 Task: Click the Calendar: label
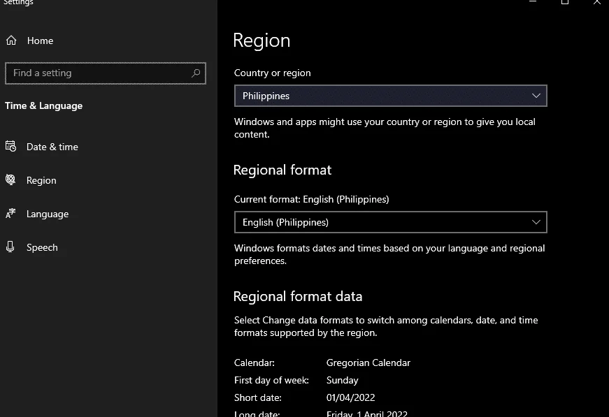point(255,363)
